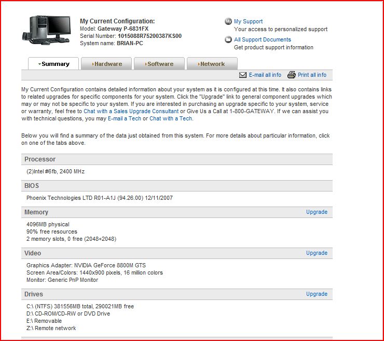Click the My Support round icon
Image resolution: width=384 pixels, height=341 pixels.
coord(228,21)
